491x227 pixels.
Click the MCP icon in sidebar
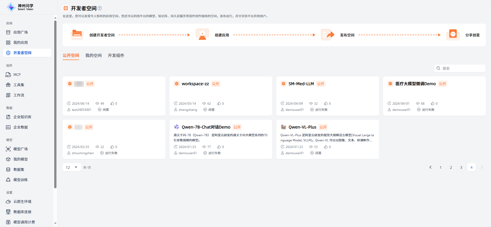8,75
